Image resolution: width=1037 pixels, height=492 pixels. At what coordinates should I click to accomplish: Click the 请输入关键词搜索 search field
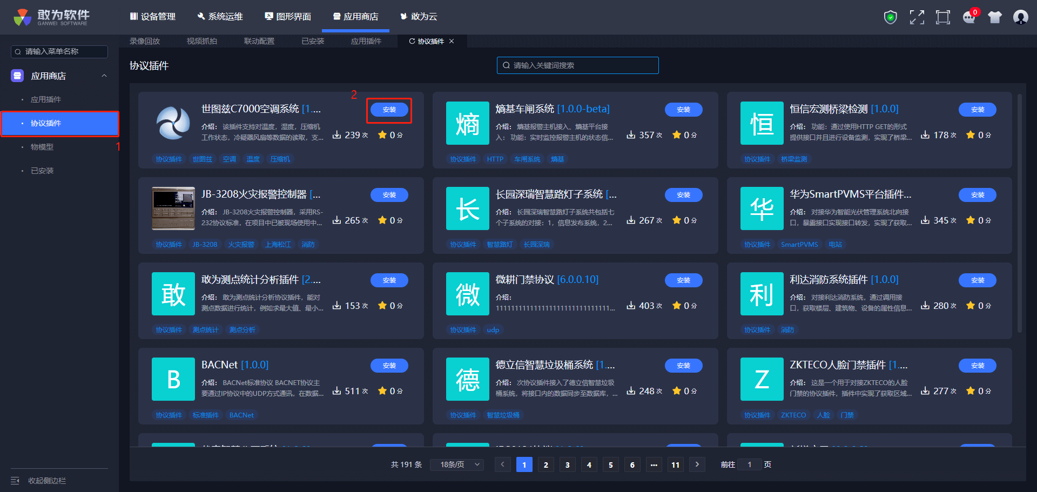(x=578, y=65)
